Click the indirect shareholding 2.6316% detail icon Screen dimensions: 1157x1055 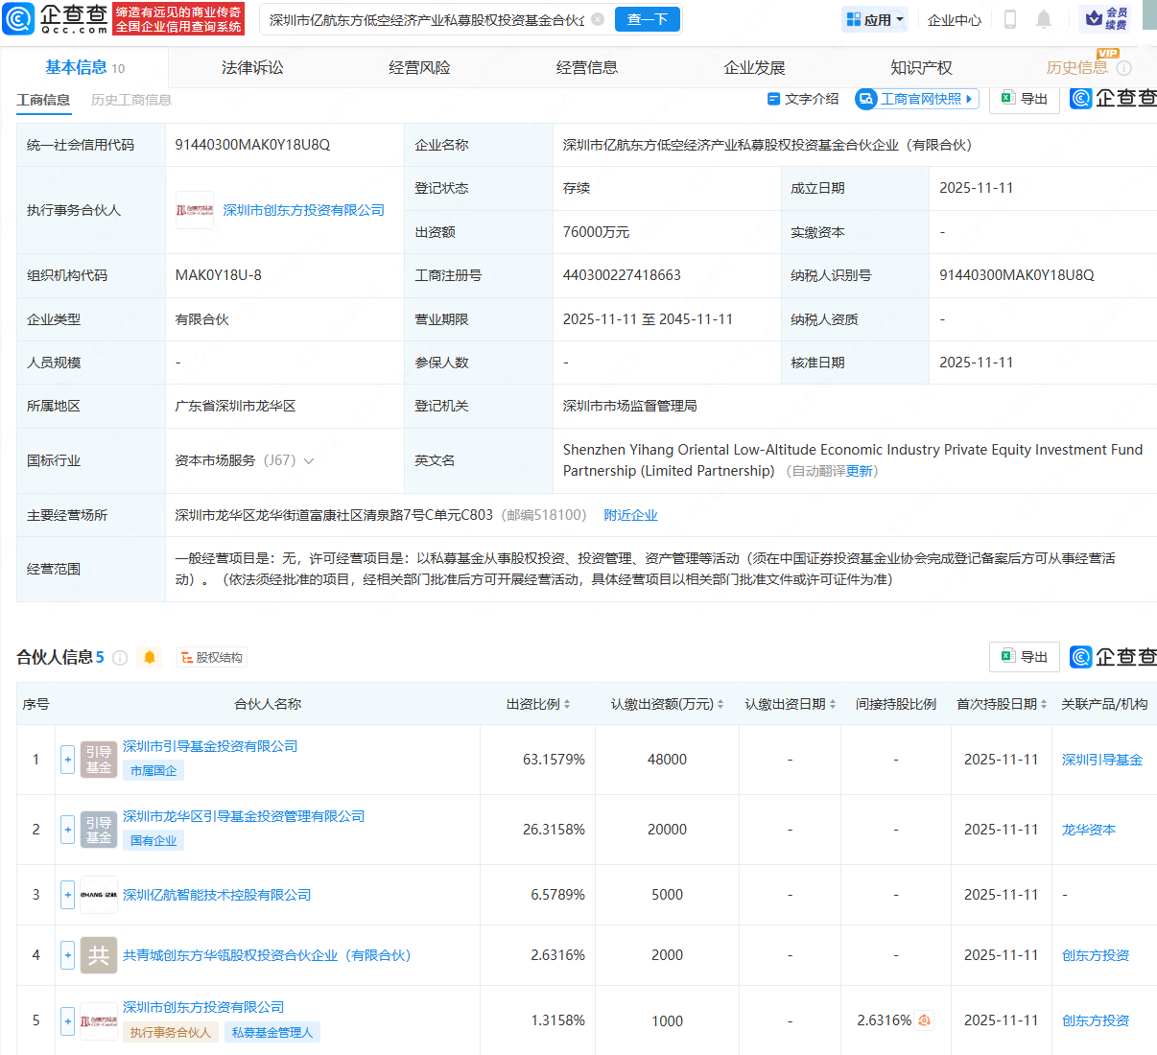924,1020
